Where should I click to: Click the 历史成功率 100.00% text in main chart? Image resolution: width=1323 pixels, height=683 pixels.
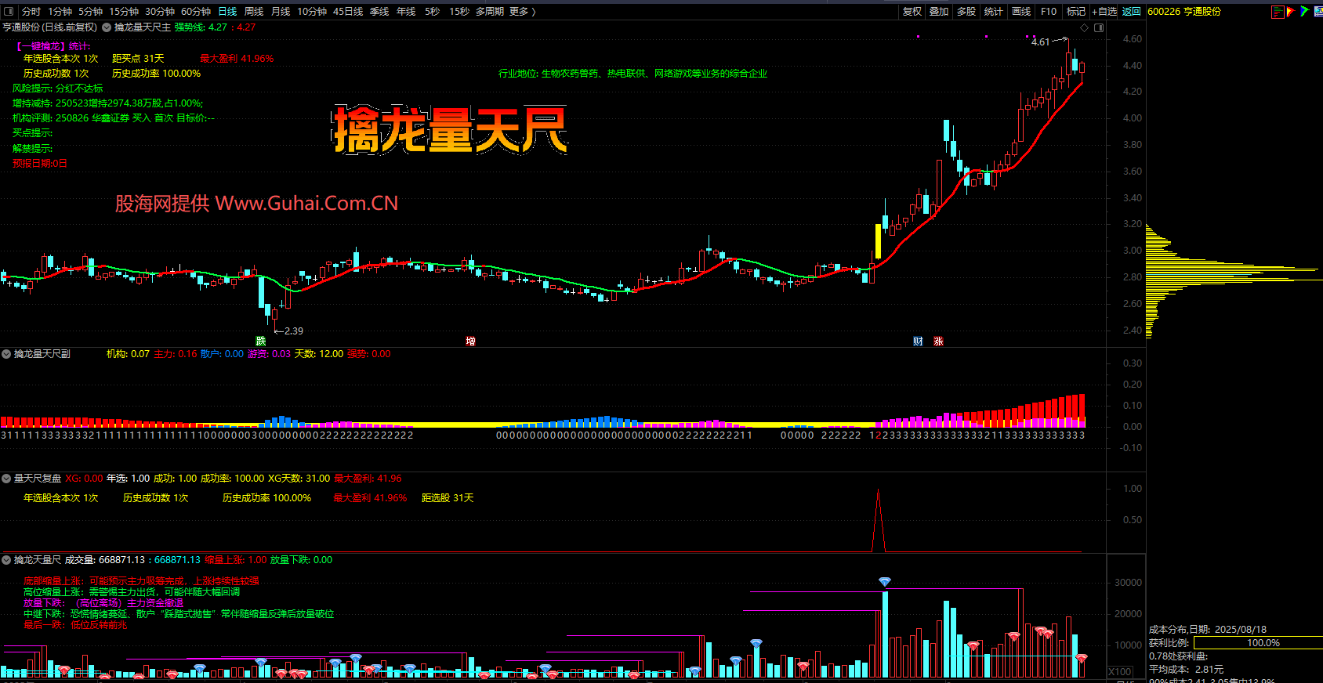point(156,74)
